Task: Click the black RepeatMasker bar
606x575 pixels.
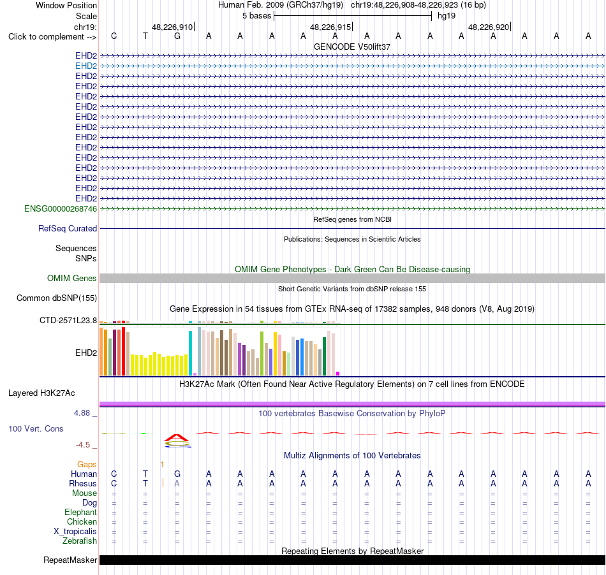Action: [352, 560]
